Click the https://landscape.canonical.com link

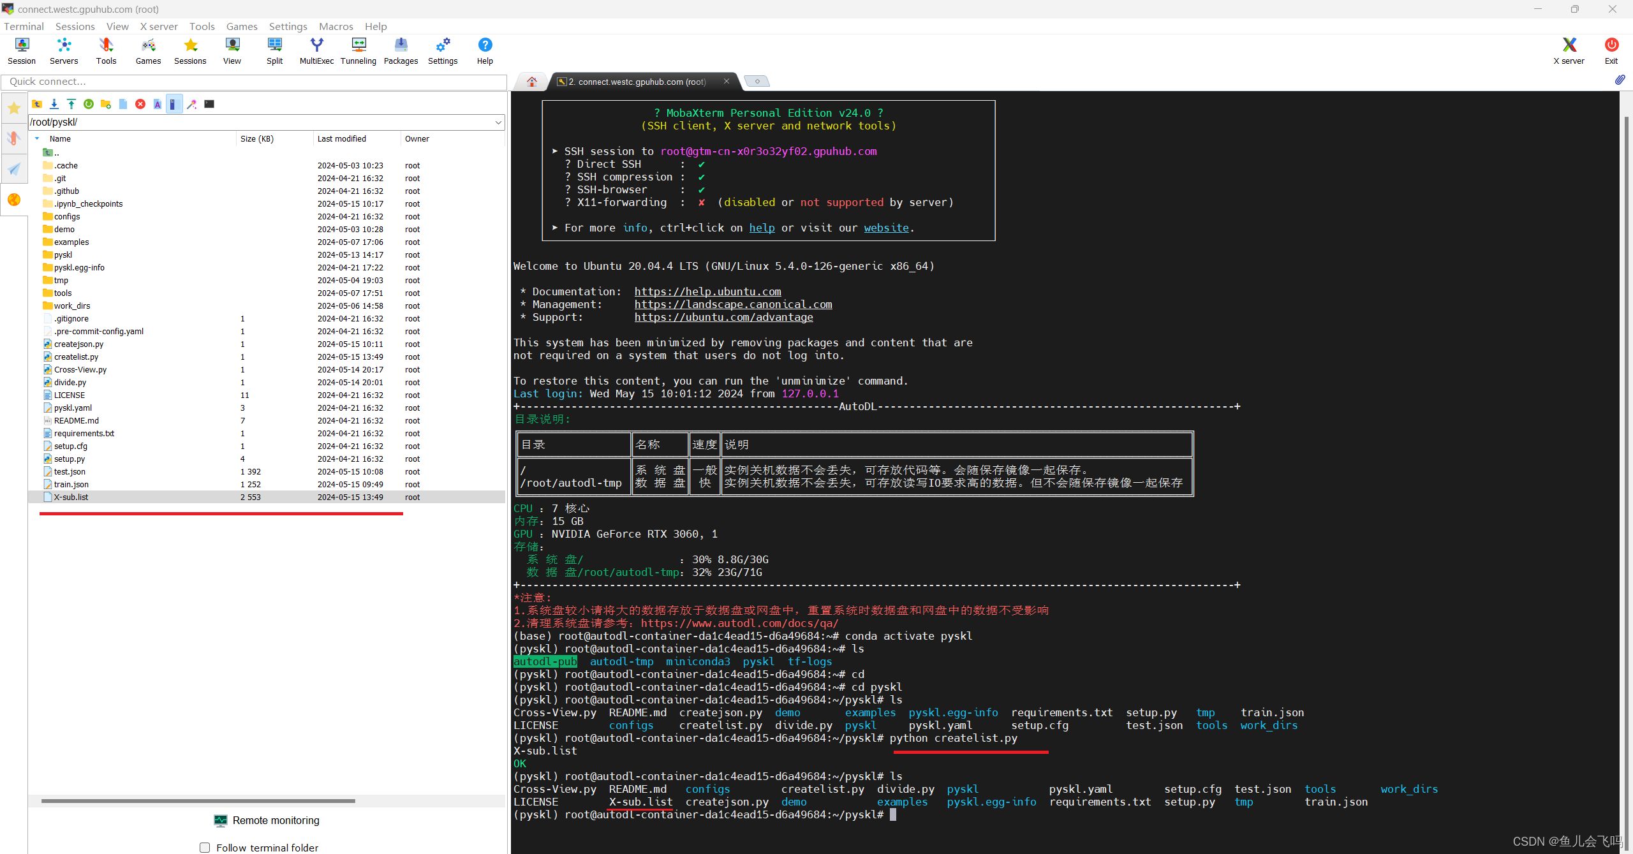point(732,304)
